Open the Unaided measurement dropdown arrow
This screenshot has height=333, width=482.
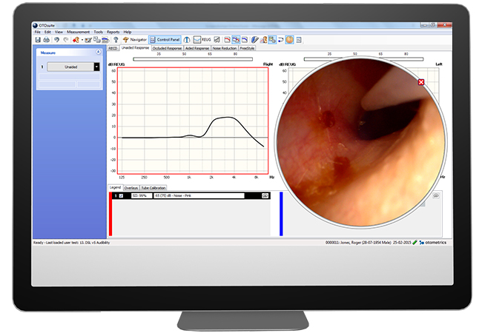point(96,67)
